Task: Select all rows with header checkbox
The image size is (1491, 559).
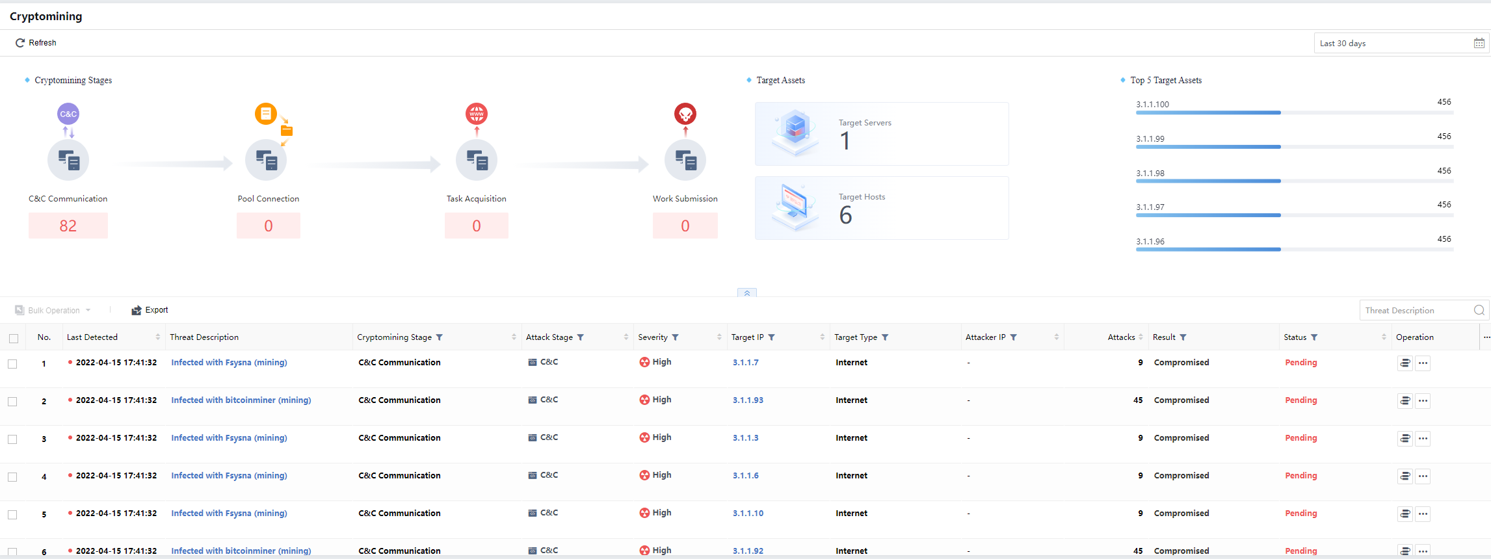Action: tap(14, 338)
